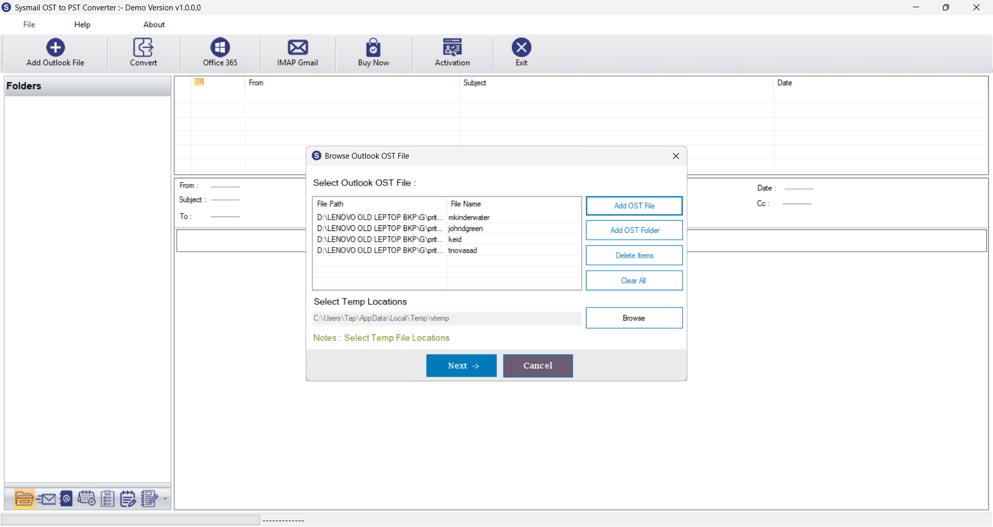993x527 pixels.
Task: Click the Next button
Action: [461, 366]
